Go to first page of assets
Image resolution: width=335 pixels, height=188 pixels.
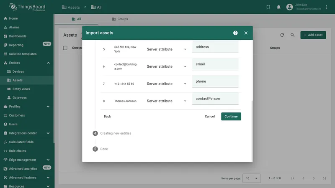[x=293, y=178]
